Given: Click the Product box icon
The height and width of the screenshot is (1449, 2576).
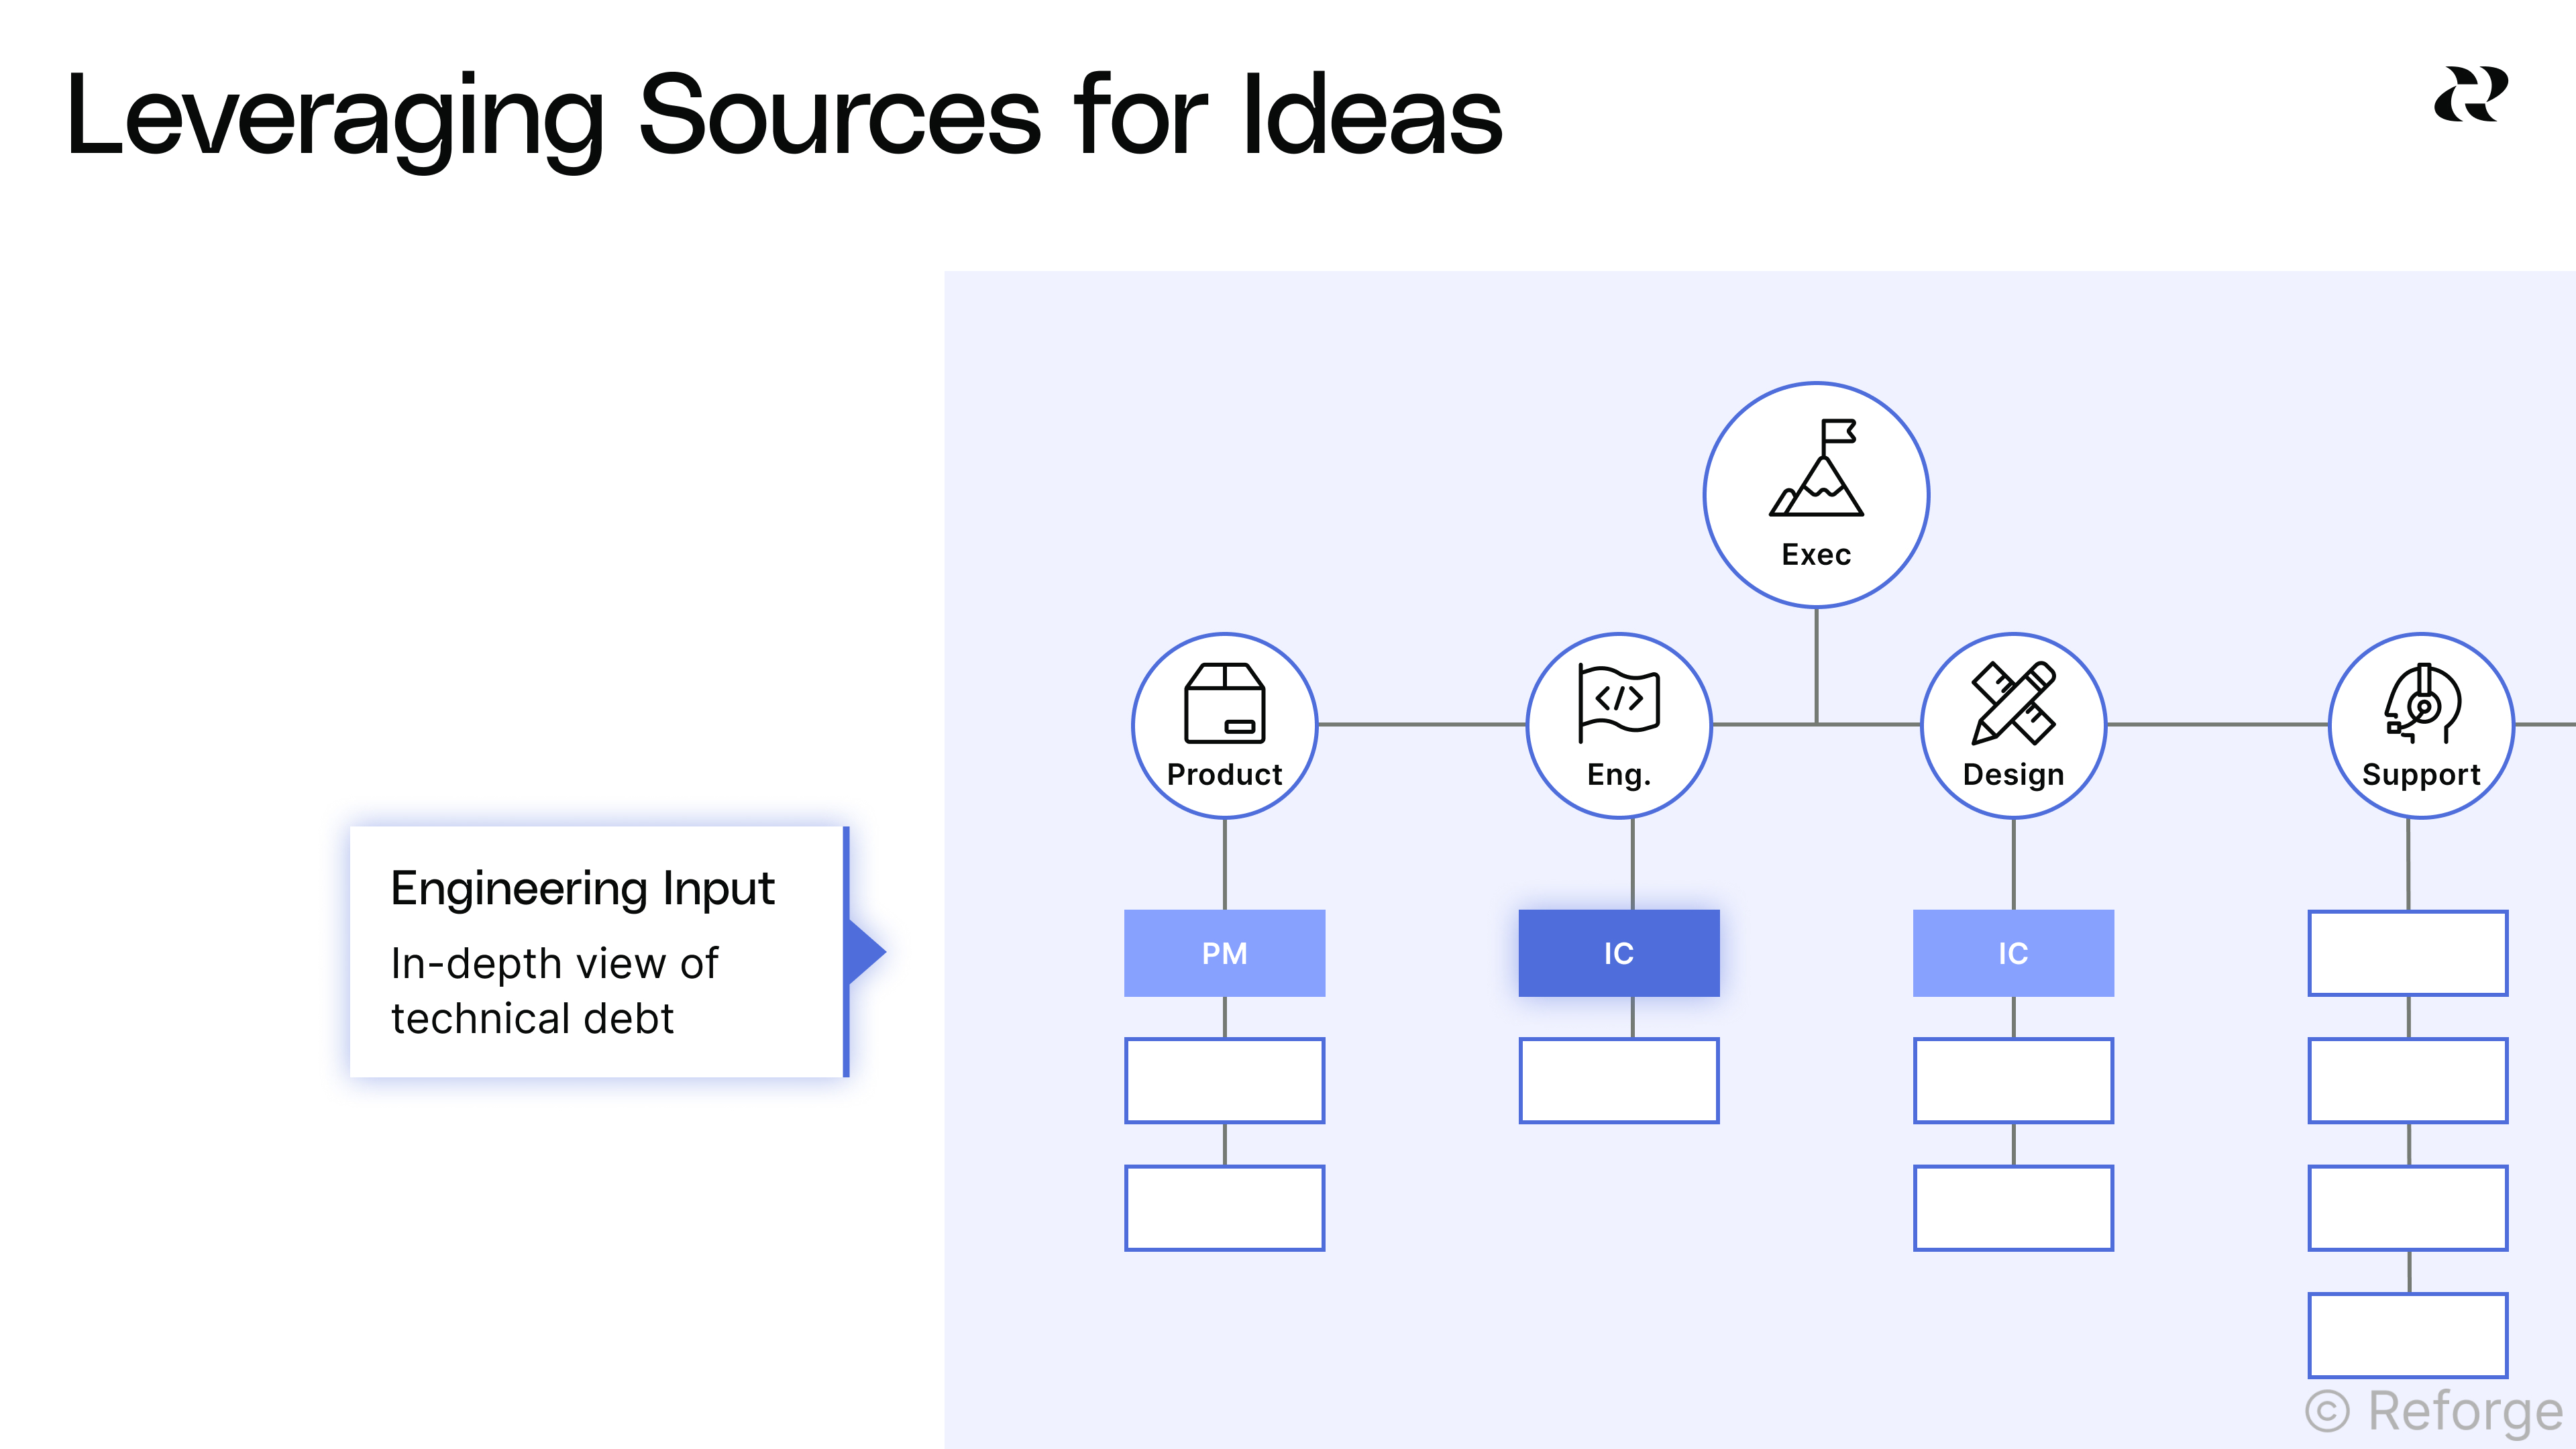Looking at the screenshot, I should point(1224,703).
